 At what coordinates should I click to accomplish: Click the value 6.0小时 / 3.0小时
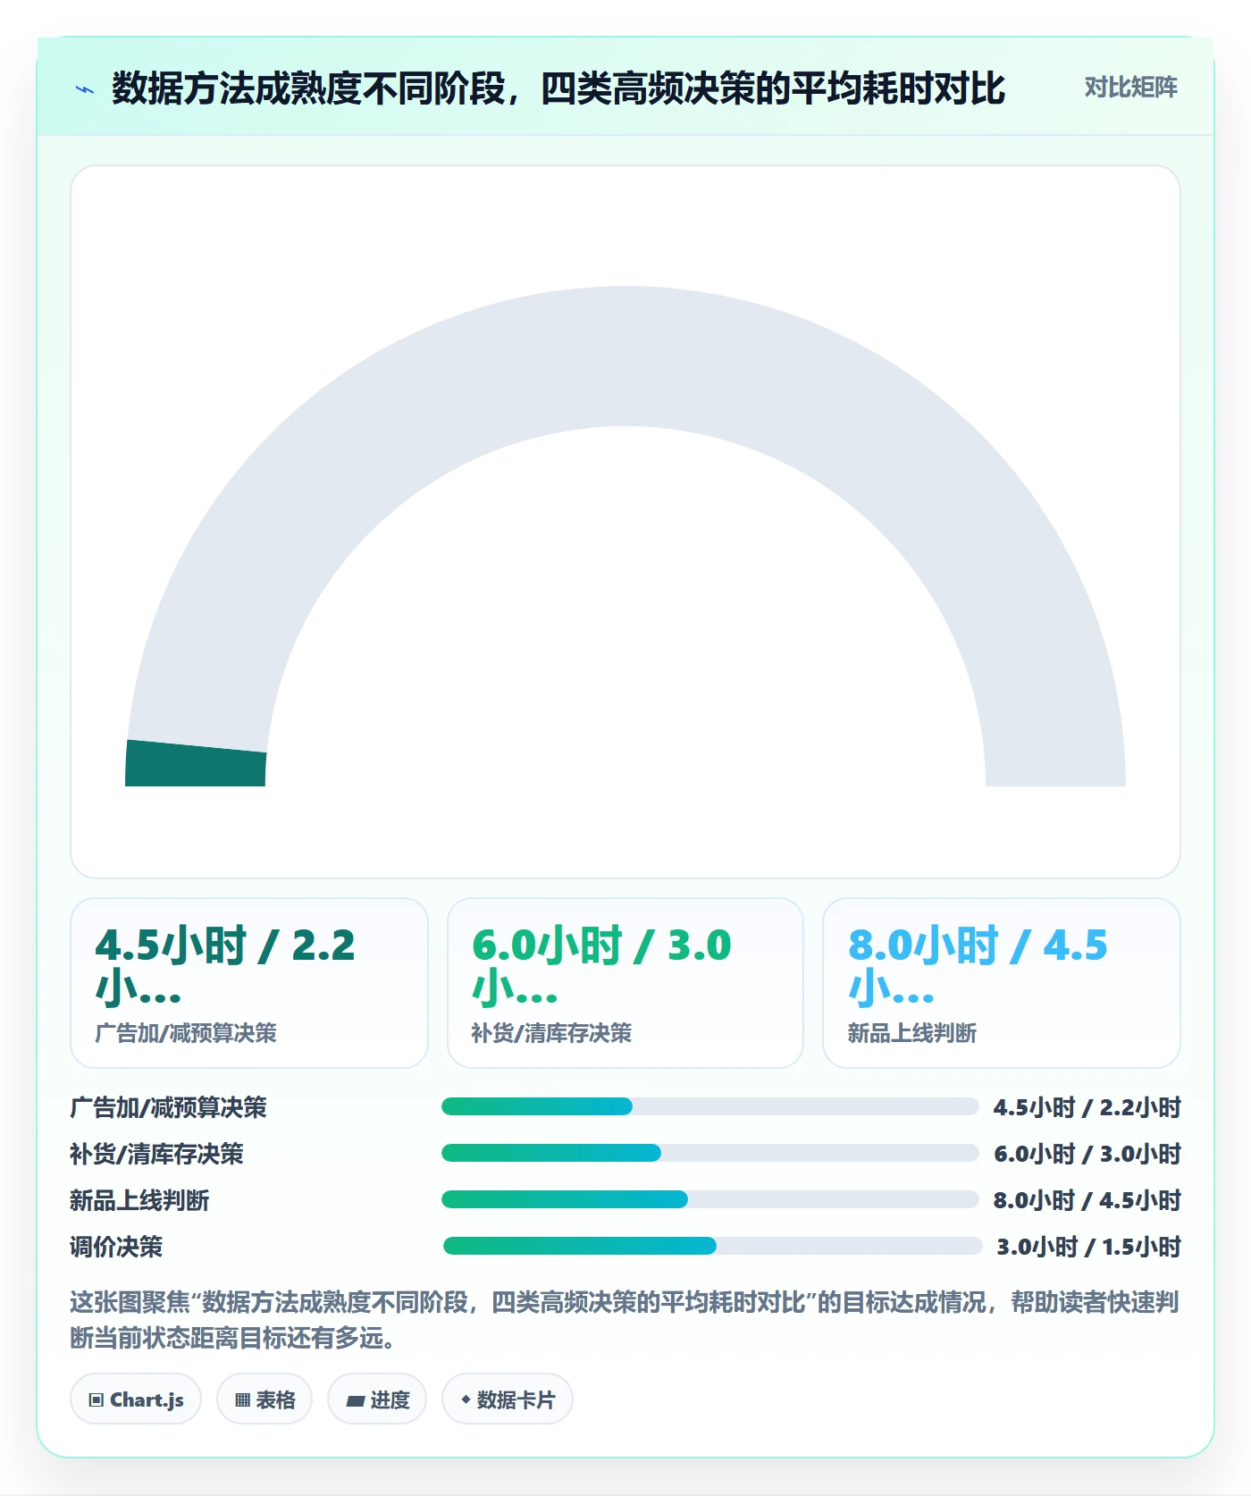click(1087, 1154)
